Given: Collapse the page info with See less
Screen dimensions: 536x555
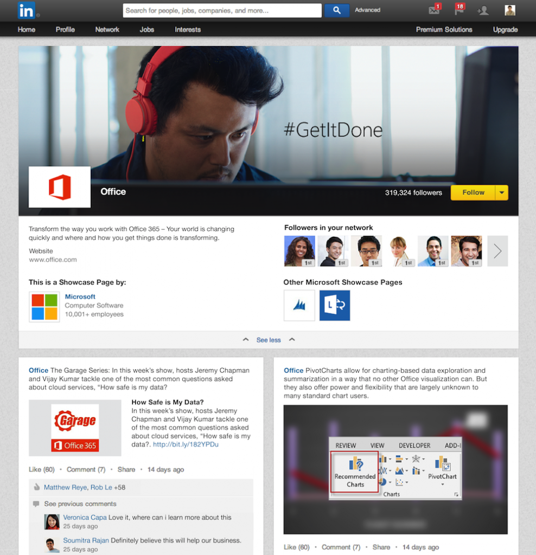Looking at the screenshot, I should pyautogui.click(x=268, y=340).
